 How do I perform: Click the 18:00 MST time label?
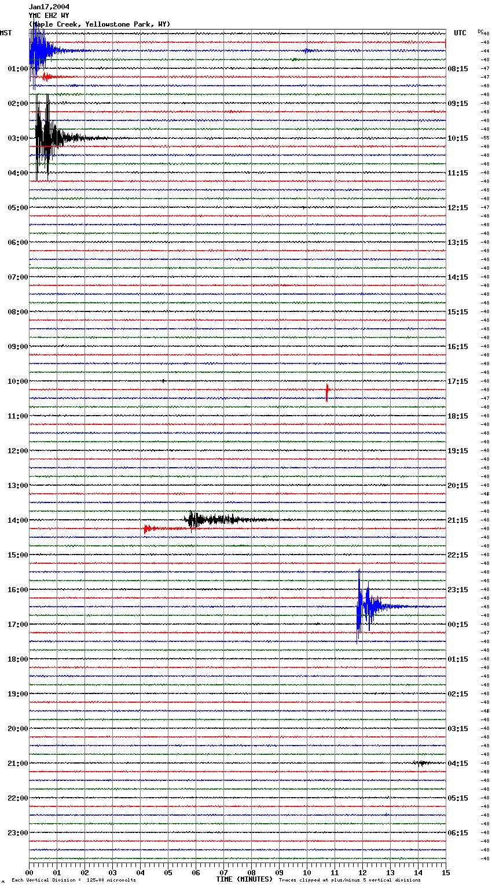coord(18,659)
